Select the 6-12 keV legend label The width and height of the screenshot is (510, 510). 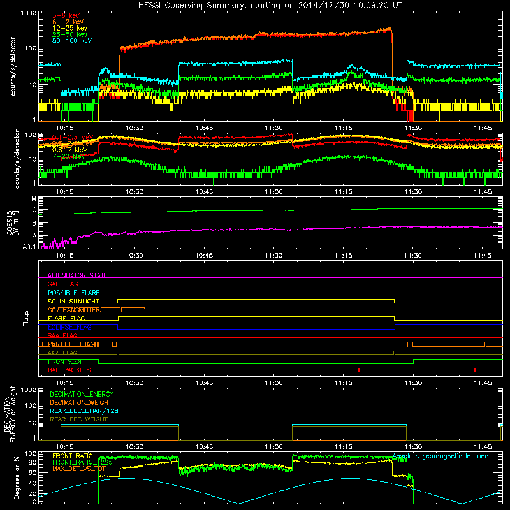pos(68,22)
